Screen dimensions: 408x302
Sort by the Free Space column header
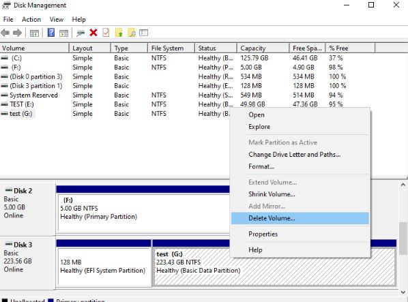307,48
